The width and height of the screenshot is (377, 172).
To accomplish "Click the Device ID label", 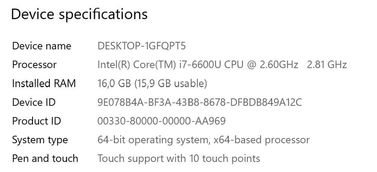I will 34,102.
